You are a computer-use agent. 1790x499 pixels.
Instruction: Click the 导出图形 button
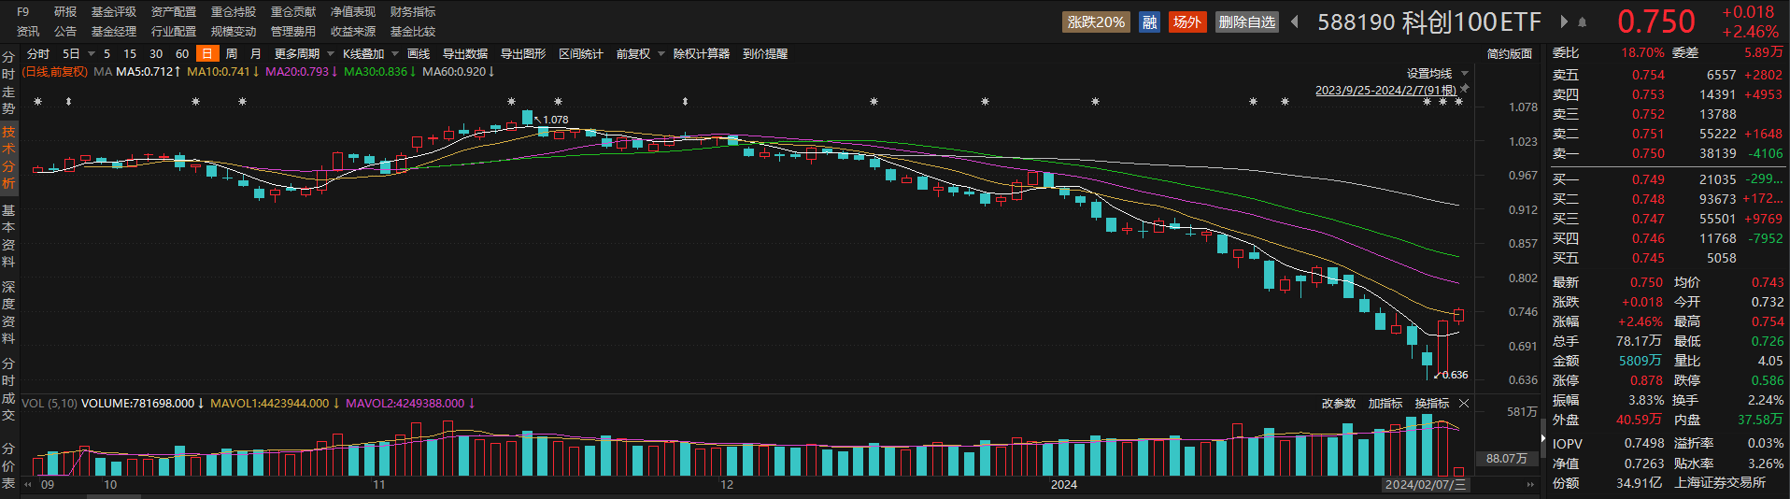[x=523, y=54]
